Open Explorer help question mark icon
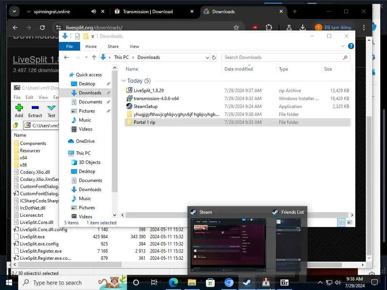Screen dimensions: 387x290 (x=351, y=46)
